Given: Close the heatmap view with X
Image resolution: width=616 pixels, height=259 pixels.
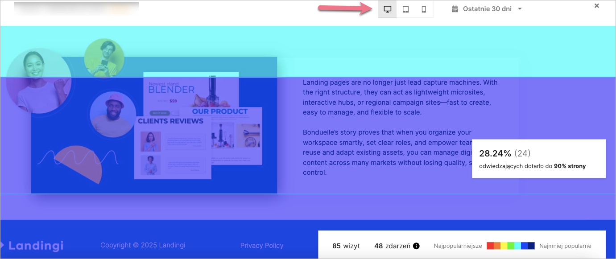Looking at the screenshot, I should tap(597, 5).
